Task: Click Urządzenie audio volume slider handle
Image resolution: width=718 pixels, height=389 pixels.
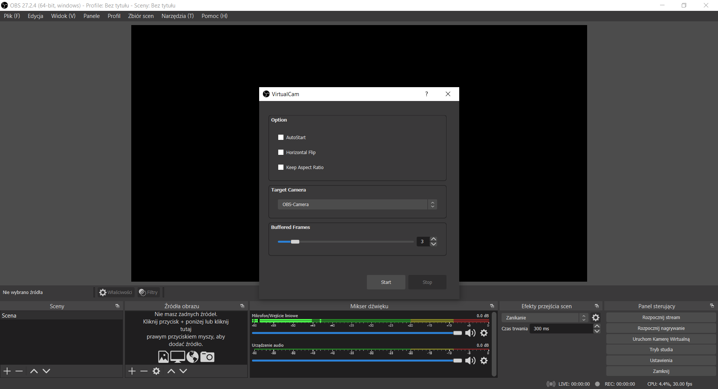Action: [x=458, y=361]
